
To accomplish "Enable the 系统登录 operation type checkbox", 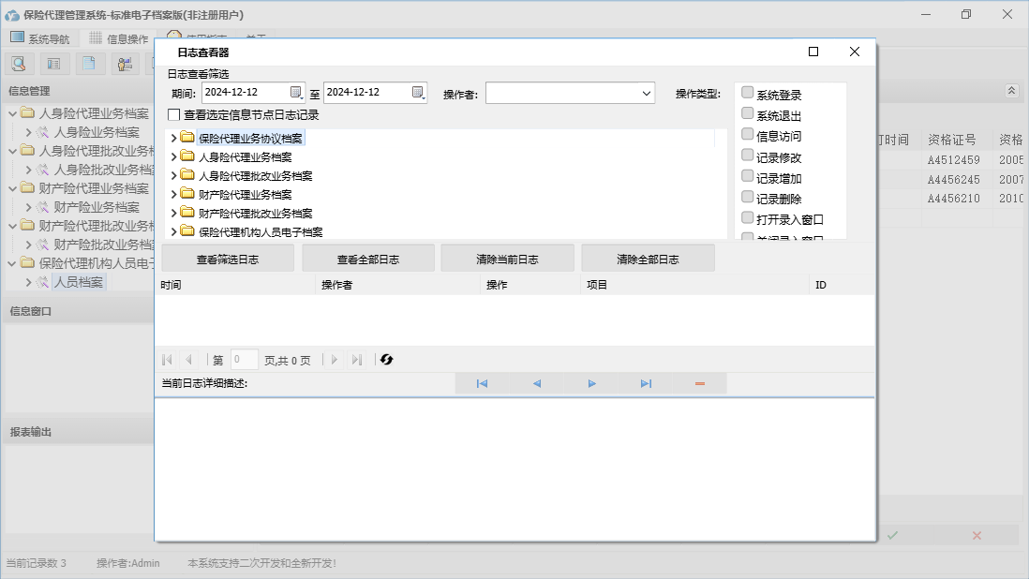I will (x=748, y=93).
